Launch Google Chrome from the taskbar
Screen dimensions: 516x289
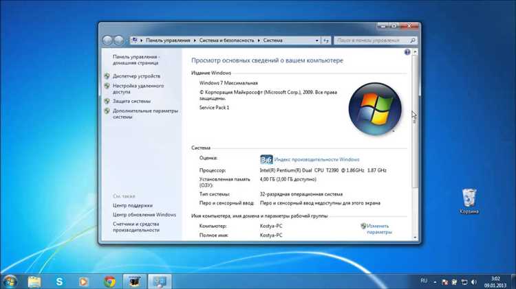point(109,281)
